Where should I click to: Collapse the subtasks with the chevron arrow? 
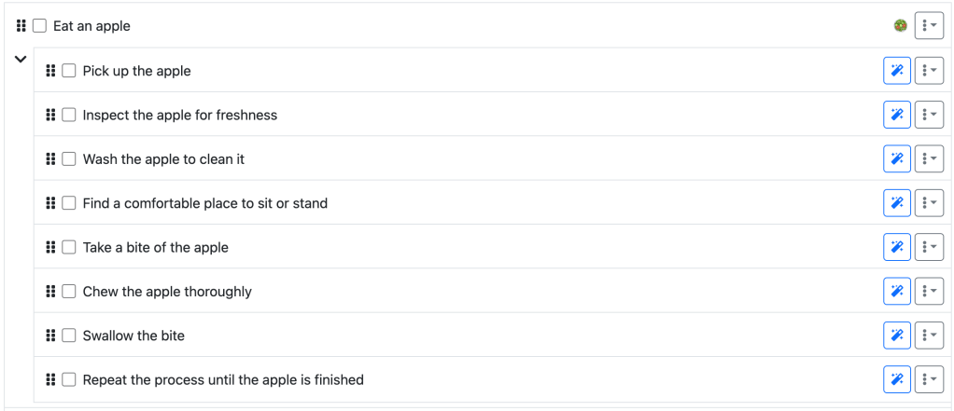(21, 60)
